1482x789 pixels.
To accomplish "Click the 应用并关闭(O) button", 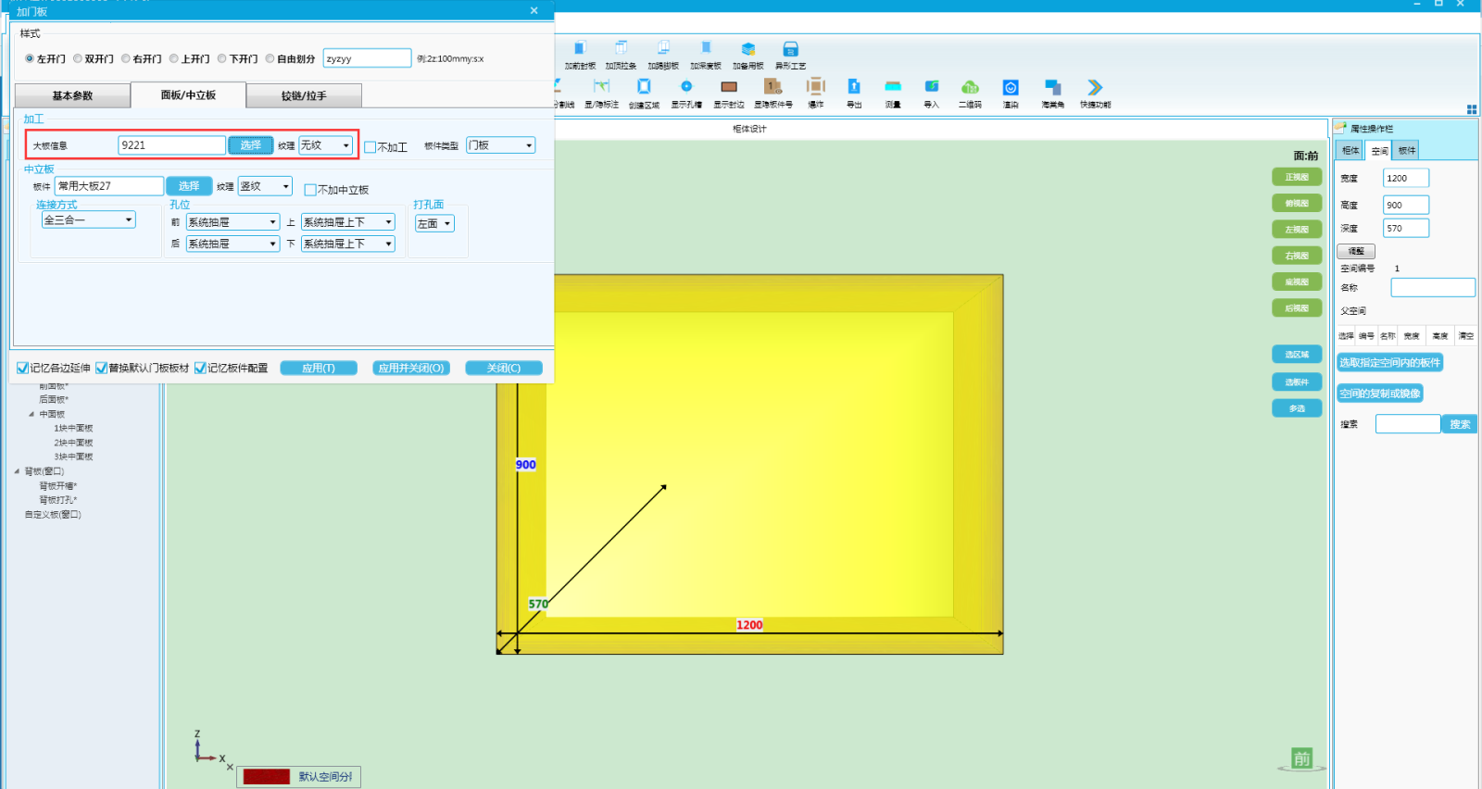I will pos(411,369).
